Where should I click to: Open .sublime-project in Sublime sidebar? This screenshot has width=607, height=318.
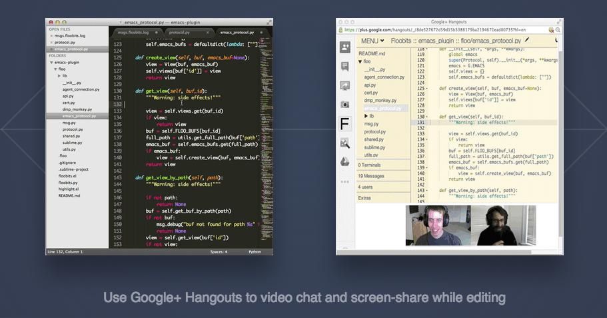(x=73, y=169)
